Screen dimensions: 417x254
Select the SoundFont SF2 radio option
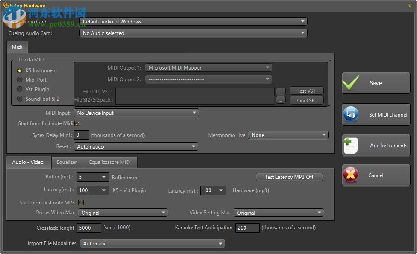(x=19, y=99)
